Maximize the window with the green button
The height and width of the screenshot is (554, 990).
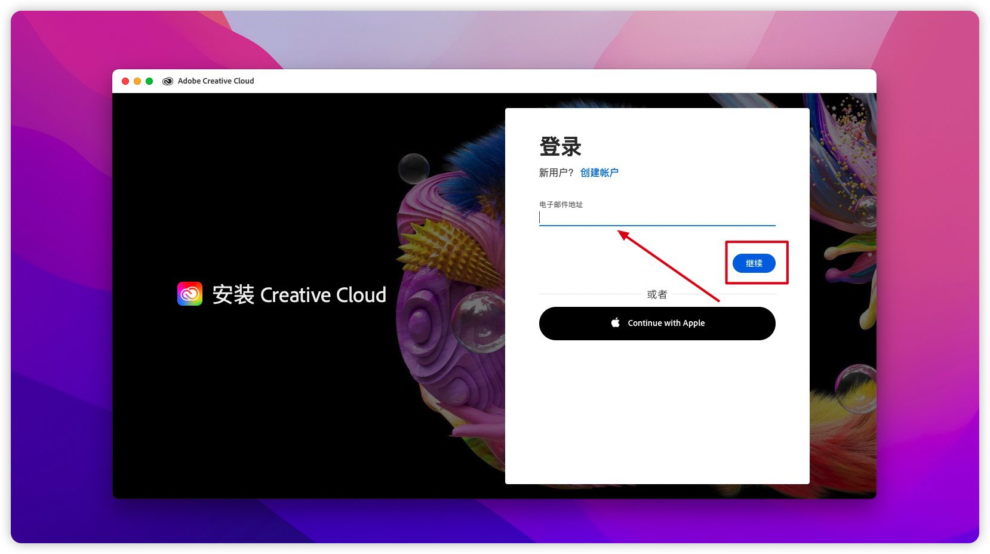click(149, 81)
